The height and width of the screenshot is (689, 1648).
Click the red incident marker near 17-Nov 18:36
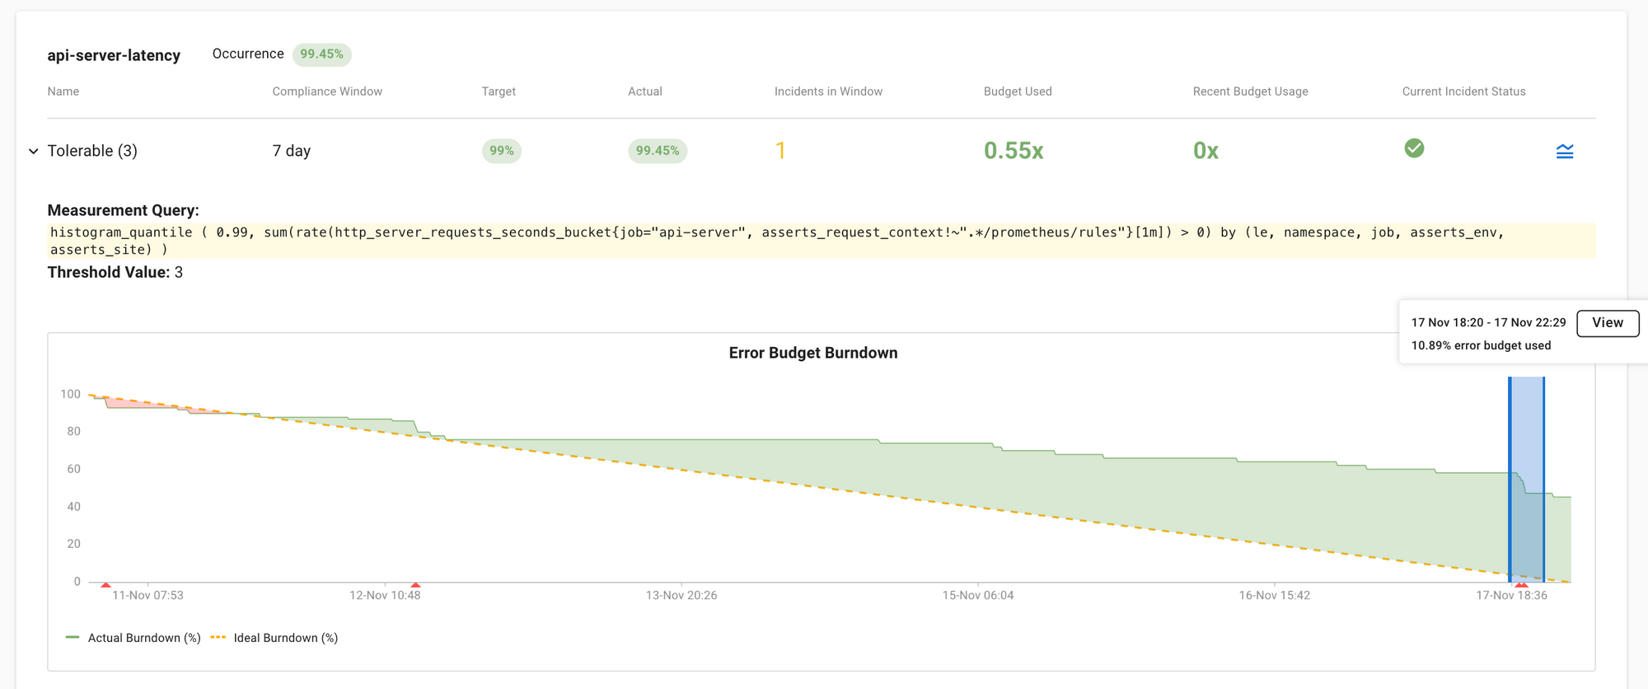[x=1521, y=584]
